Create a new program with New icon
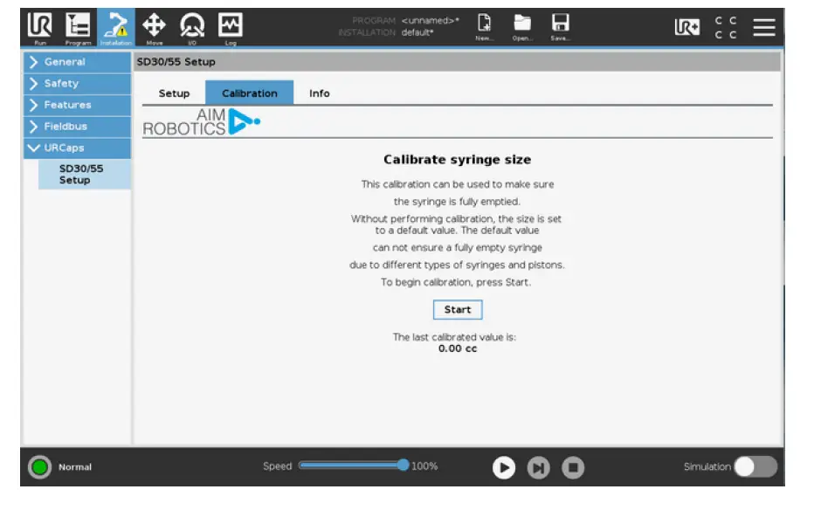Viewport: 821px width, 517px height. (485, 27)
